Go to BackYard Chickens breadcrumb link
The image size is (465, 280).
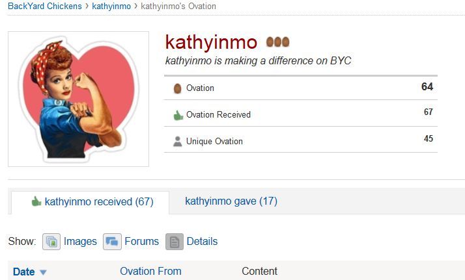(x=45, y=6)
